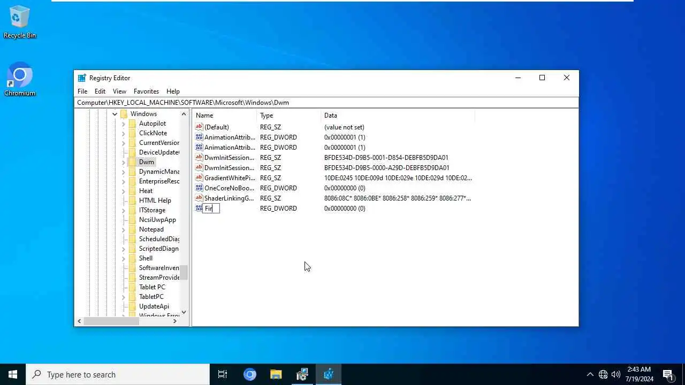Viewport: 685px width, 385px height.
Task: Open the taskbar clock showing 2:43 AM
Action: click(x=639, y=374)
